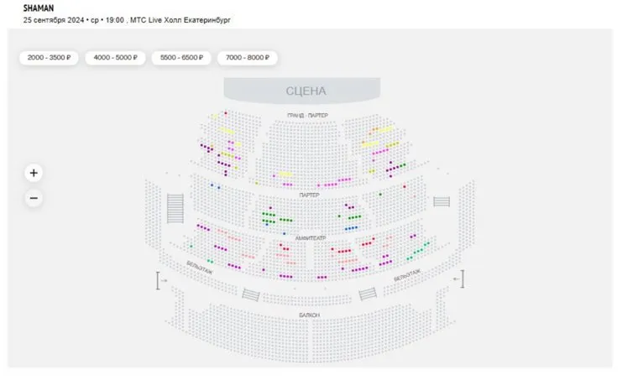The height and width of the screenshot is (380, 638).
Task: Toggle the 2000 - 3500 ₽ price filter
Action: [x=48, y=58]
